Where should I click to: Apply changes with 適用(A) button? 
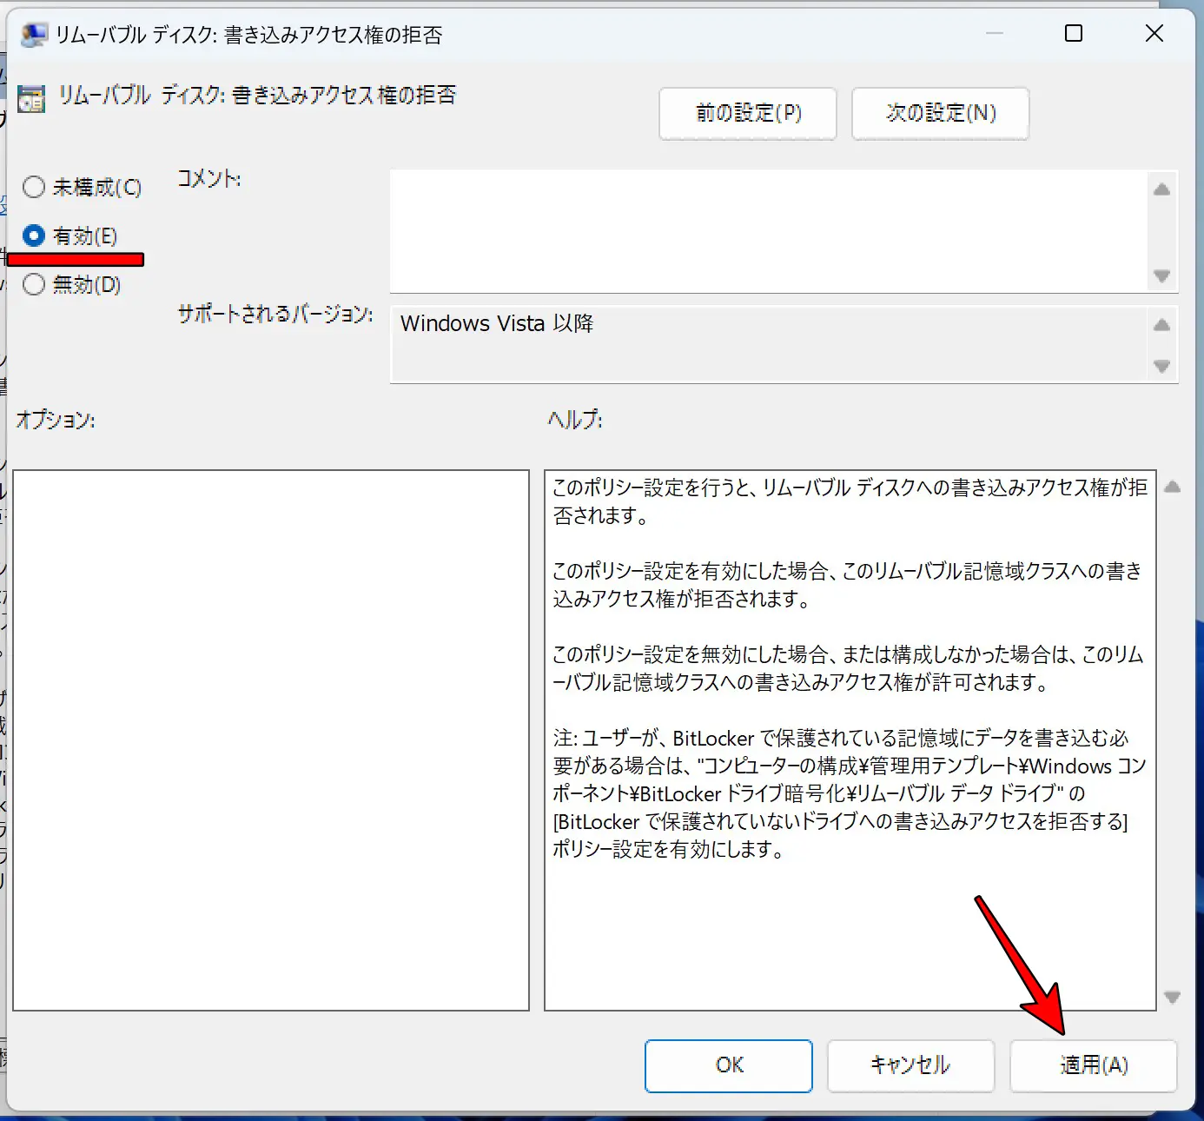pyautogui.click(x=1093, y=1065)
